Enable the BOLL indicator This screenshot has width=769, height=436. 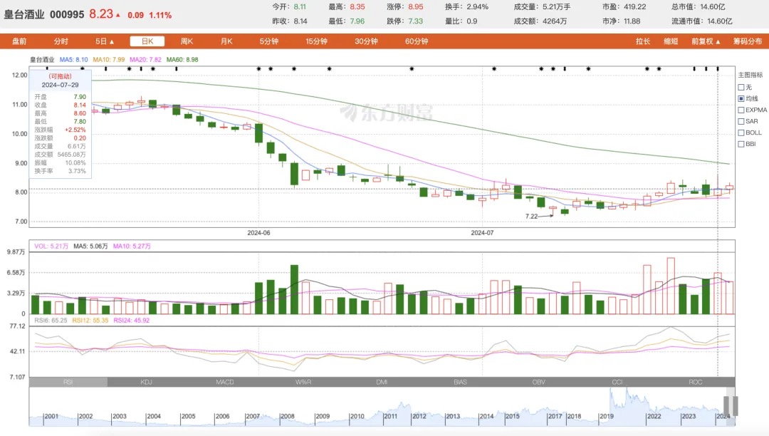(741, 133)
